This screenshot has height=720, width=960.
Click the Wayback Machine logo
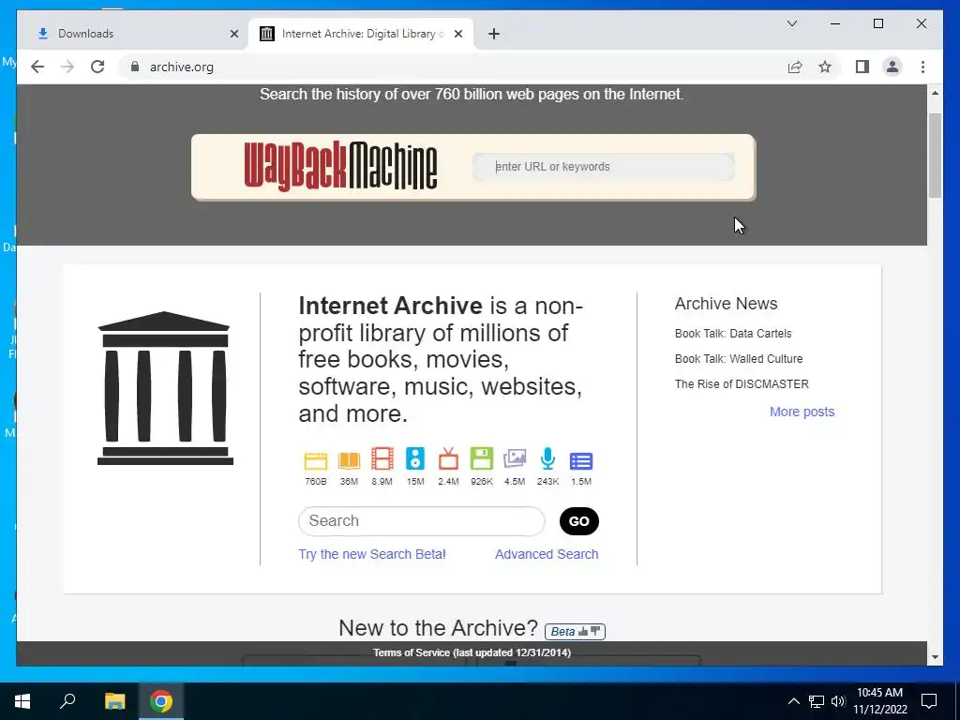(x=340, y=167)
